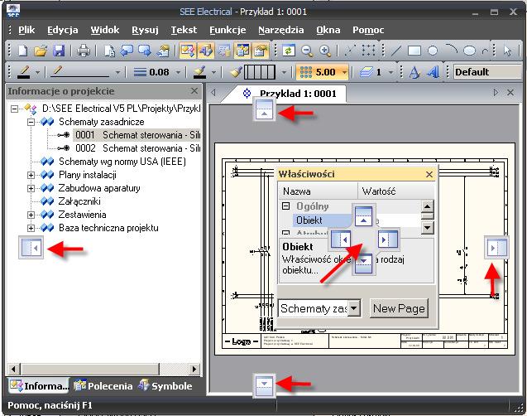
Task: Select the small arc tool before the pointer
Action: click(x=485, y=51)
